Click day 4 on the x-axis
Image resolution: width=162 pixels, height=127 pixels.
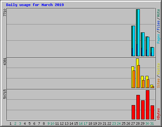(25, 124)
